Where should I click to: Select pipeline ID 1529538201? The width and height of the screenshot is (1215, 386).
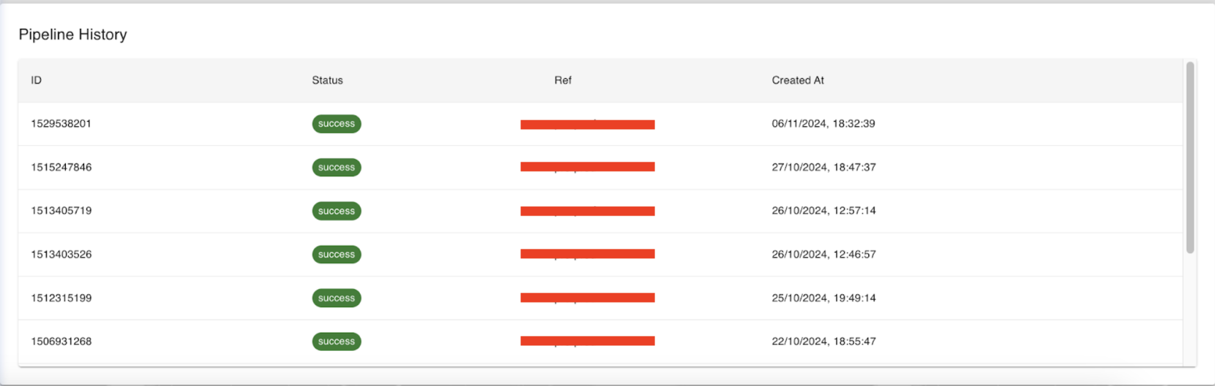61,123
